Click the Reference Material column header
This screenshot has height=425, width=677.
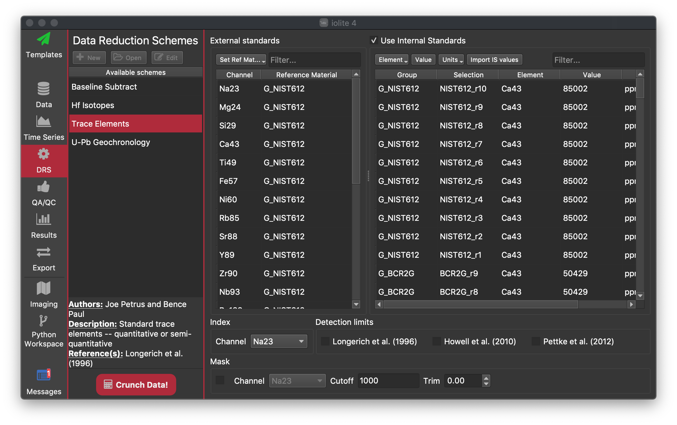tap(306, 75)
